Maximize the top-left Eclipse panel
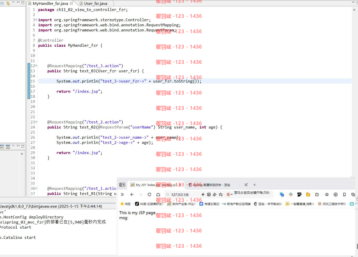Image resolution: width=358 pixels, height=257 pixels. [x=23, y=3]
